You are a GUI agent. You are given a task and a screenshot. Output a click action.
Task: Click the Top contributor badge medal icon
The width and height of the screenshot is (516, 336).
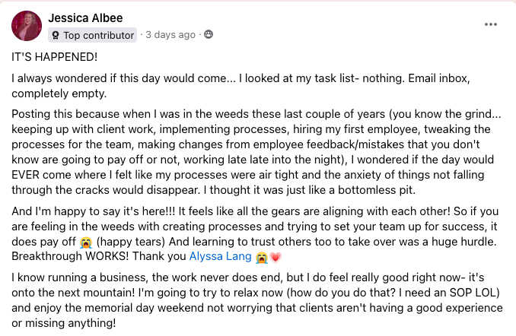pos(56,35)
